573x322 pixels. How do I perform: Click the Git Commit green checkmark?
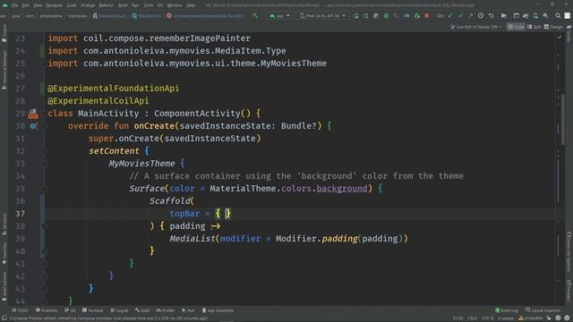460,16
